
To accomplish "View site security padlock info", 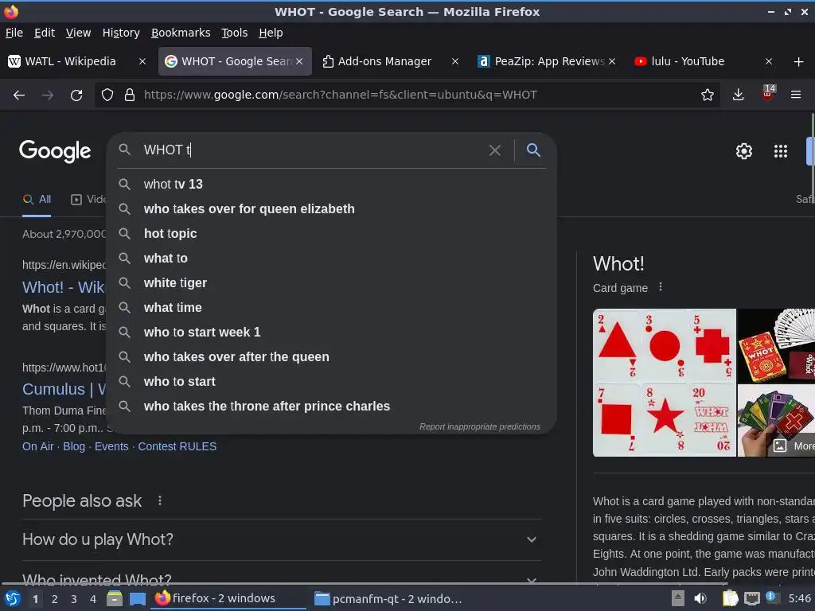I will [130, 95].
